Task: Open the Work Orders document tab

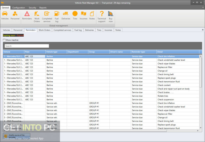Action: [45, 30]
